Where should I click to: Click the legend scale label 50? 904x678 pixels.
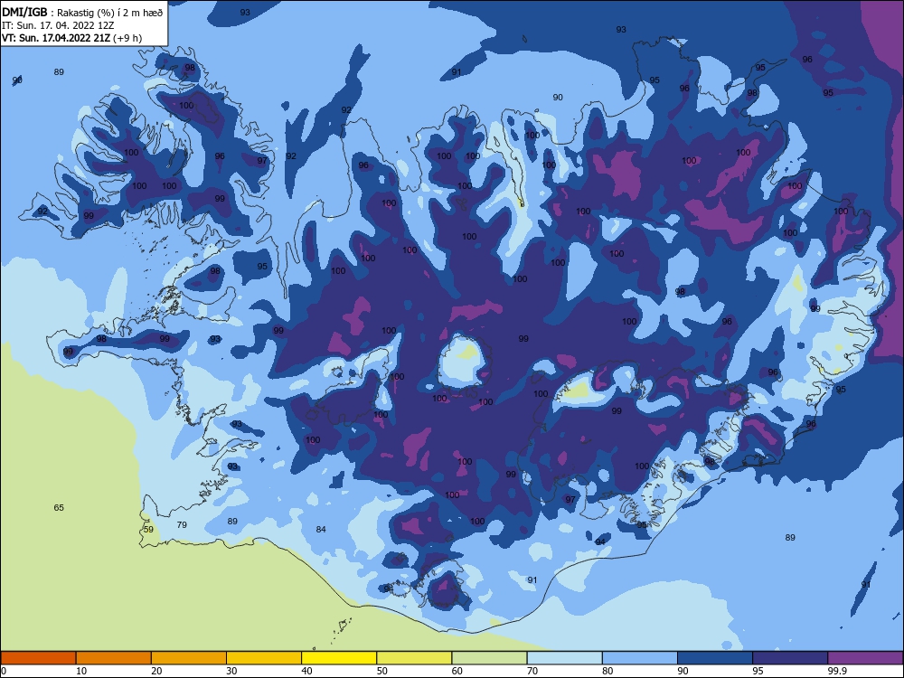381,671
